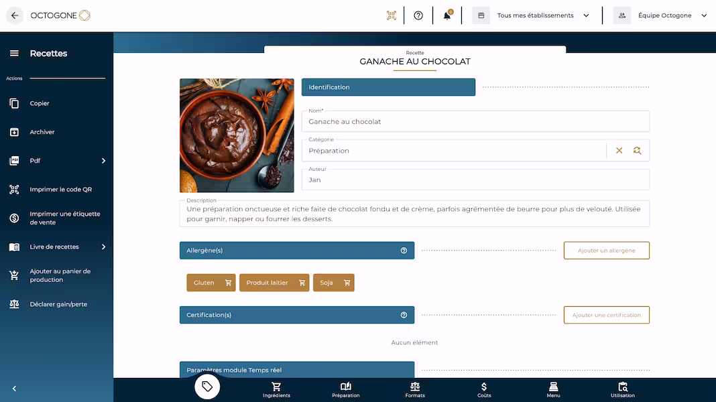Viewport: 716px width, 402px height.
Task: Select the Copier action in the sidebar
Action: 40,103
